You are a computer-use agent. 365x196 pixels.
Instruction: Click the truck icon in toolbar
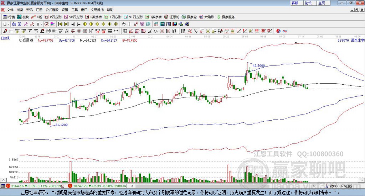coord(187,24)
